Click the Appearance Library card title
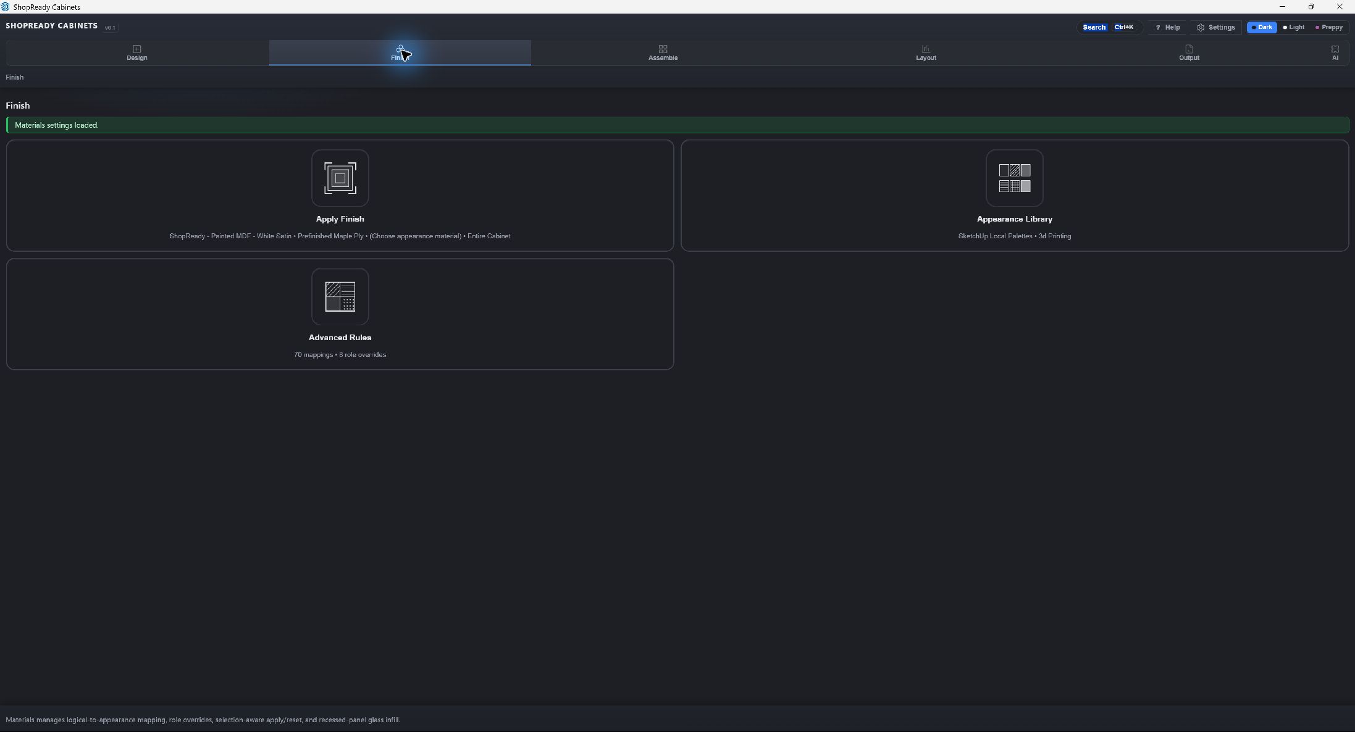 click(1014, 219)
